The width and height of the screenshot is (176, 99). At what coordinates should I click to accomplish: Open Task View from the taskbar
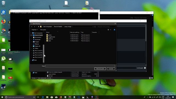coord(38,97)
